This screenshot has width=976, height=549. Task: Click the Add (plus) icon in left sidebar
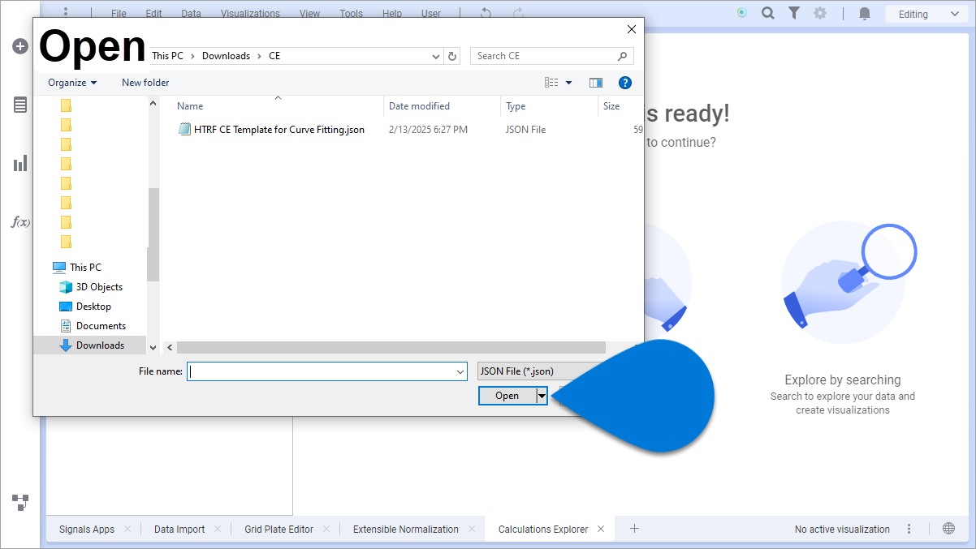tap(20, 47)
